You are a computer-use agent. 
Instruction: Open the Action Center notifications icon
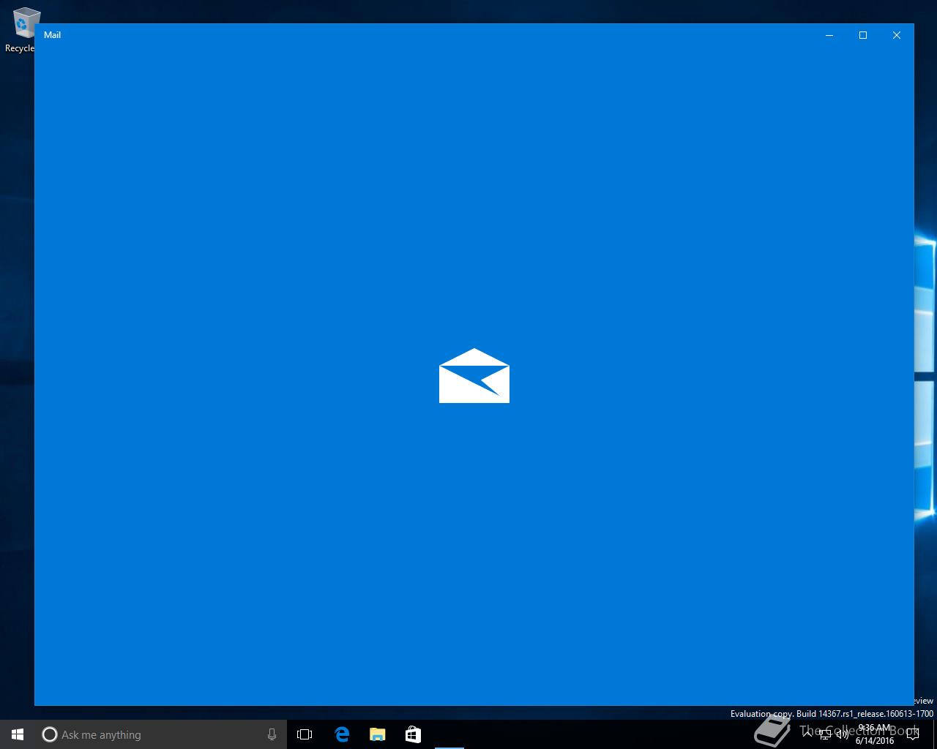912,734
